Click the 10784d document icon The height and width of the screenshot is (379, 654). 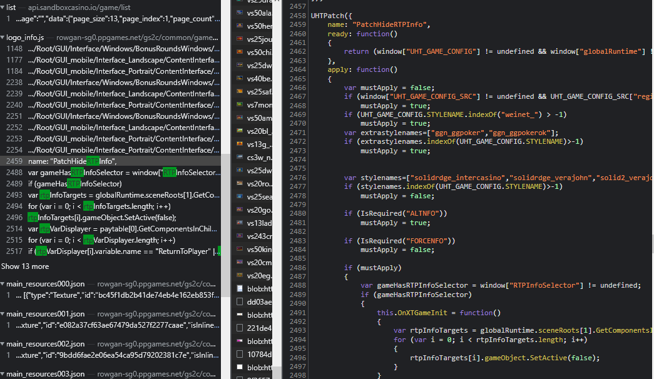[240, 354]
